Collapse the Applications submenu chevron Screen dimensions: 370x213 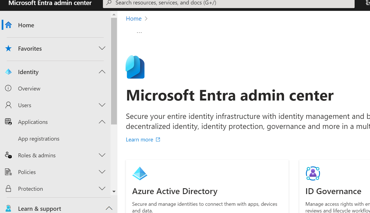[102, 122]
